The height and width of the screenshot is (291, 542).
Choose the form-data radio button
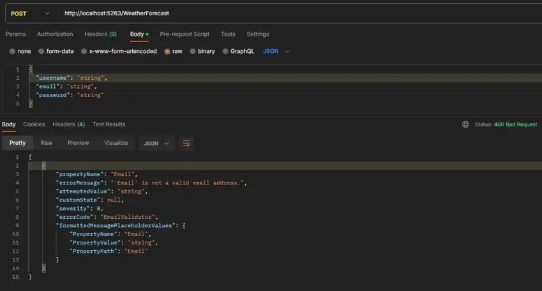pos(41,52)
